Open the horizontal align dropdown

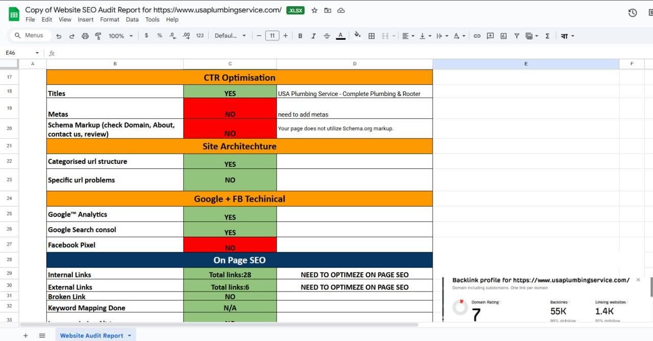408,36
